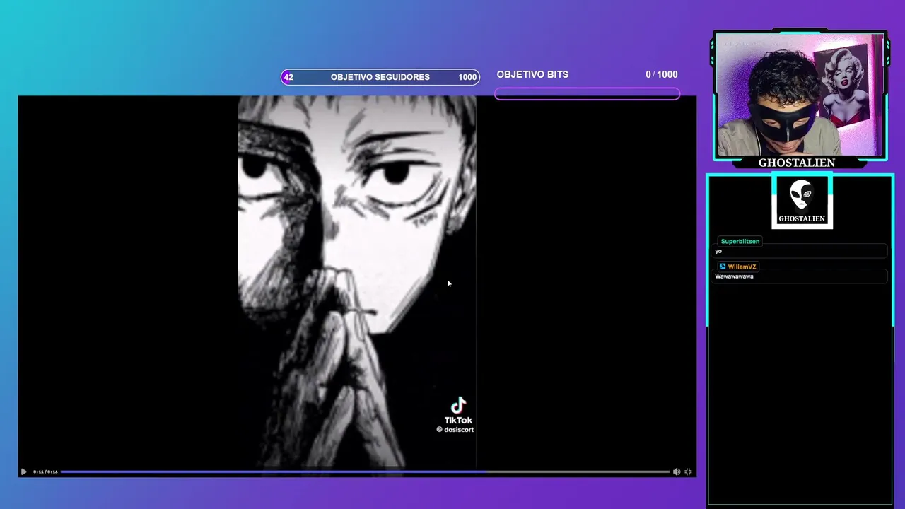Click the OBJETIVO BITS label

pos(532,74)
